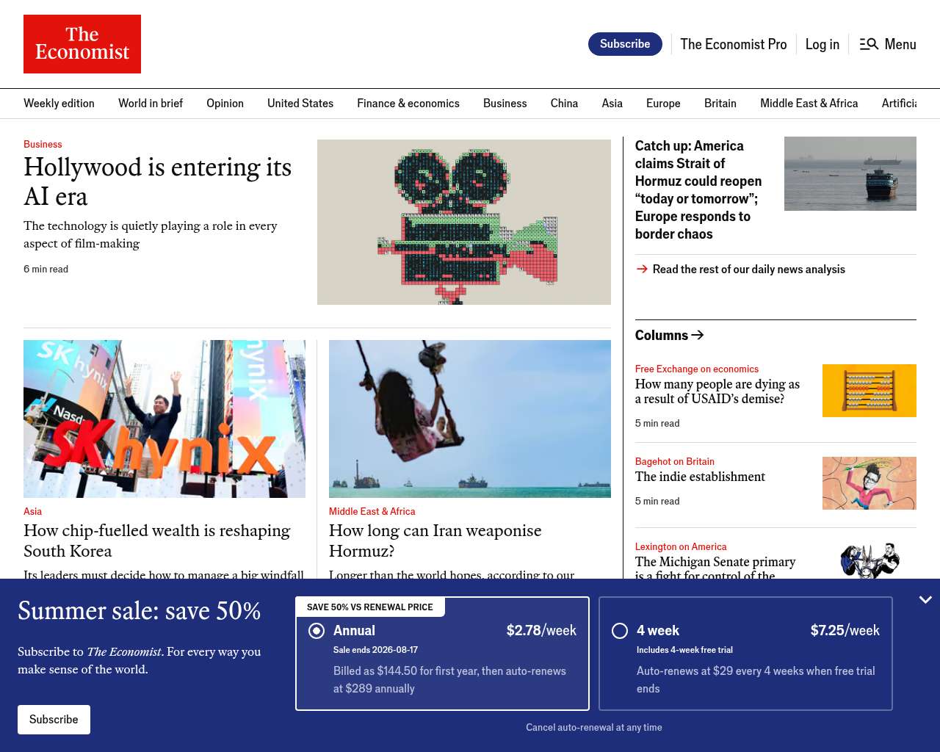This screenshot has height=752, width=940.
Task: Click "Summer sale: save 50%" heading
Action: click(x=140, y=611)
